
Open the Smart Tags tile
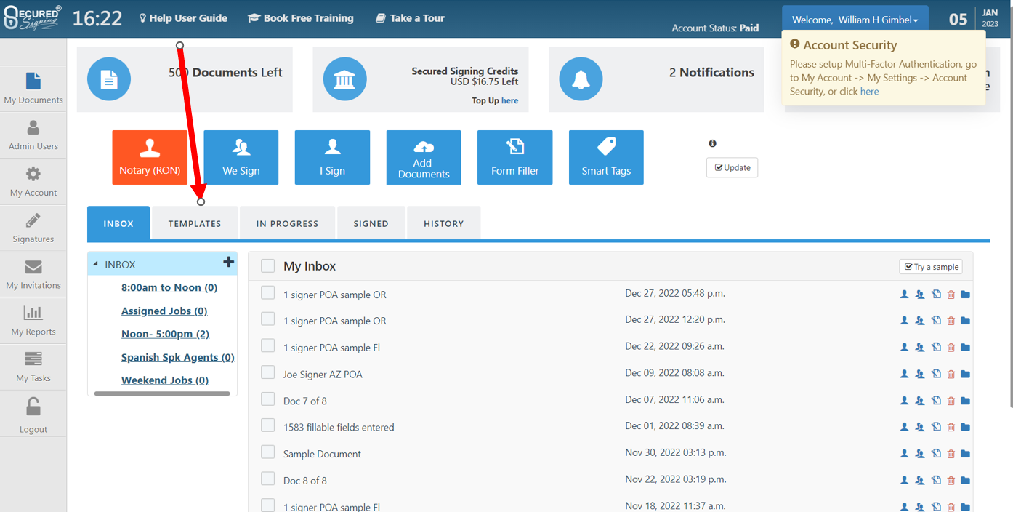click(606, 157)
